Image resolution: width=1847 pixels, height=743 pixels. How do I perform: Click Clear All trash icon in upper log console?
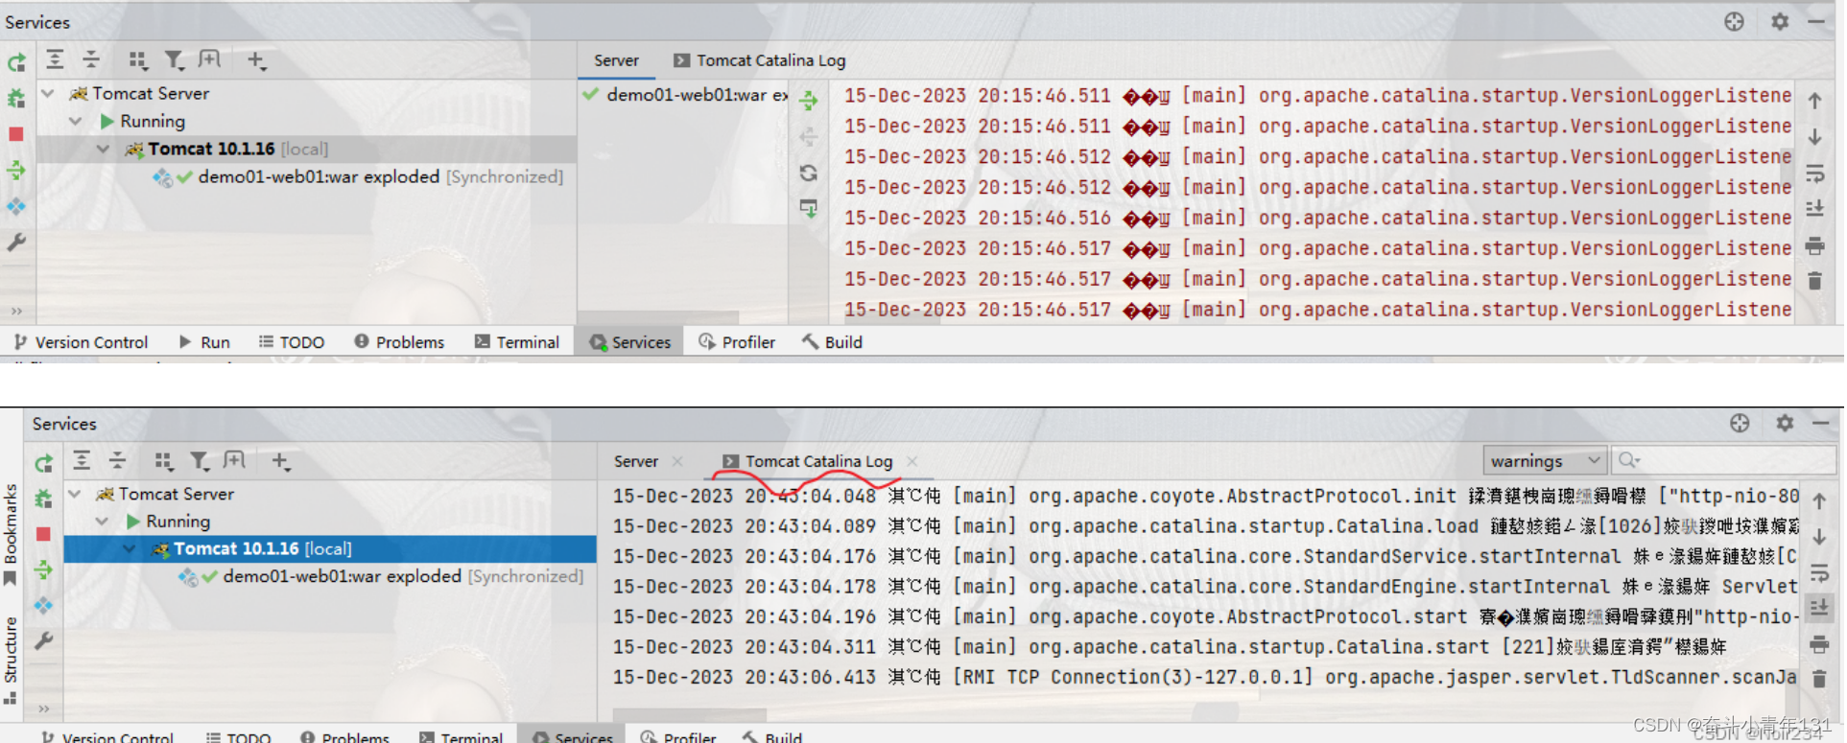pyautogui.click(x=1814, y=281)
